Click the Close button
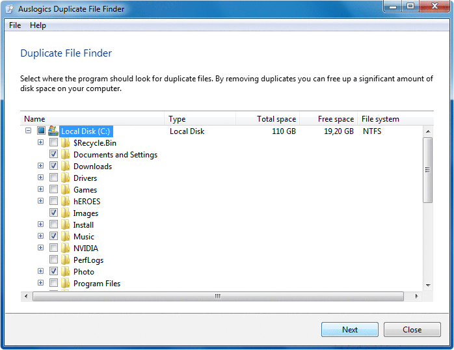This screenshot has height=350, width=454. tap(412, 329)
